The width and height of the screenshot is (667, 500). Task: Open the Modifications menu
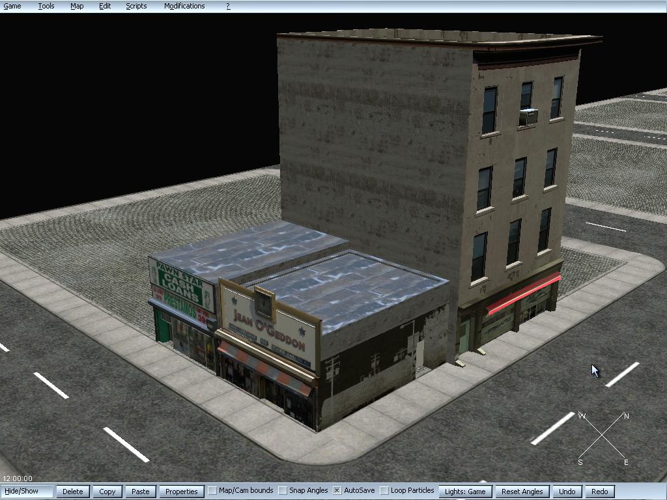click(x=184, y=6)
